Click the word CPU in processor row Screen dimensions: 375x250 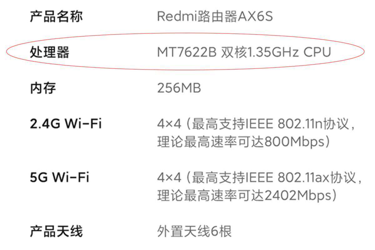point(317,52)
